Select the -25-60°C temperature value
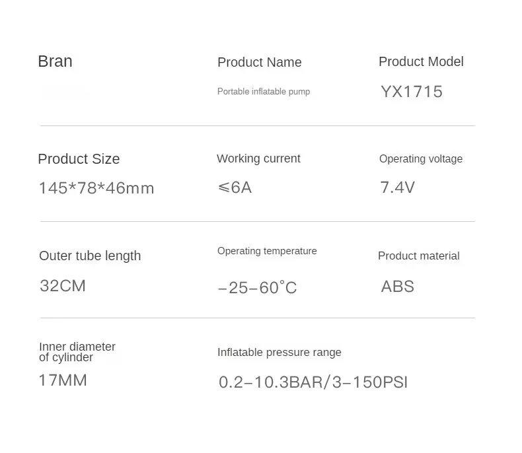522x453 pixels. point(257,287)
